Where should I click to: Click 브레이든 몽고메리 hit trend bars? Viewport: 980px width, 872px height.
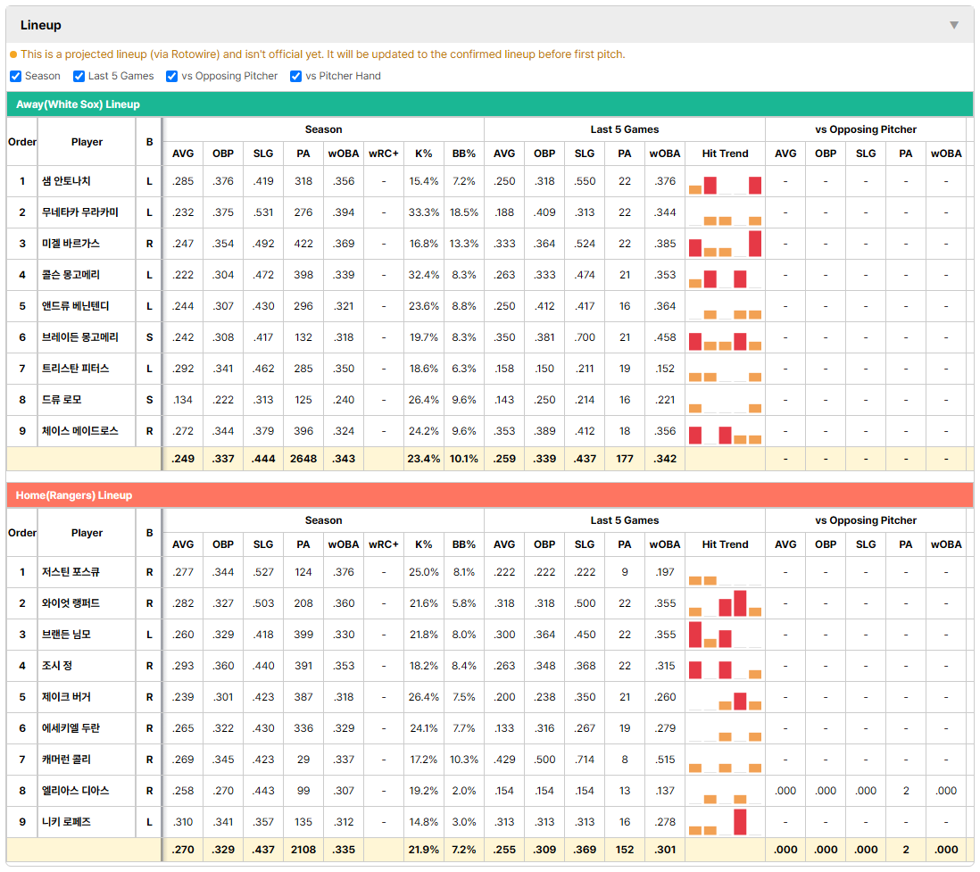coord(725,337)
